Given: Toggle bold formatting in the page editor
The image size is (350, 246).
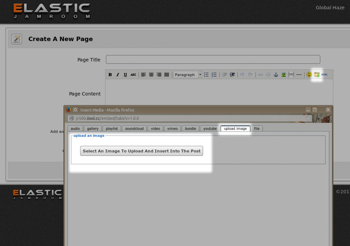Looking at the screenshot, I should [x=110, y=75].
